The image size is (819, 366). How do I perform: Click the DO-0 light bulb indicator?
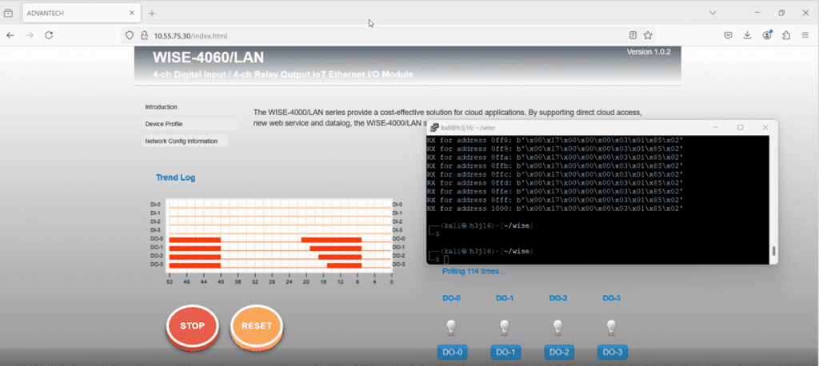point(451,328)
